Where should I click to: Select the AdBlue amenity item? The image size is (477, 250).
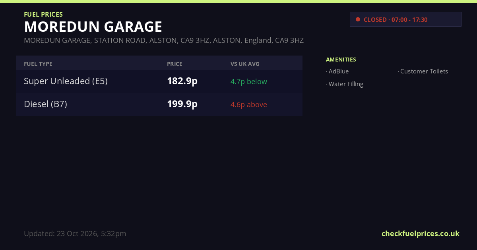[337, 71]
